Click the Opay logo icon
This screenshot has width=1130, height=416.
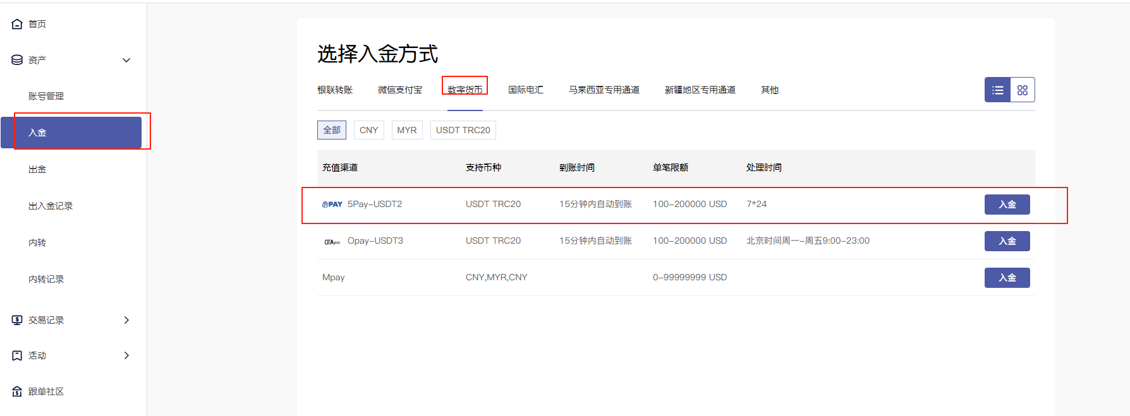(x=332, y=241)
